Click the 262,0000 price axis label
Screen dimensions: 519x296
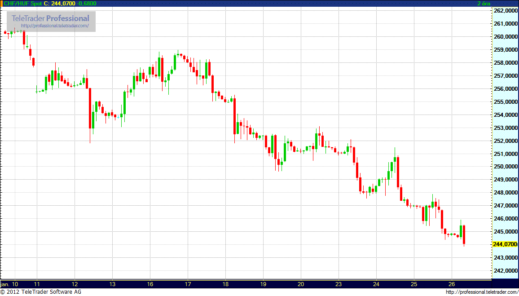click(x=506, y=11)
